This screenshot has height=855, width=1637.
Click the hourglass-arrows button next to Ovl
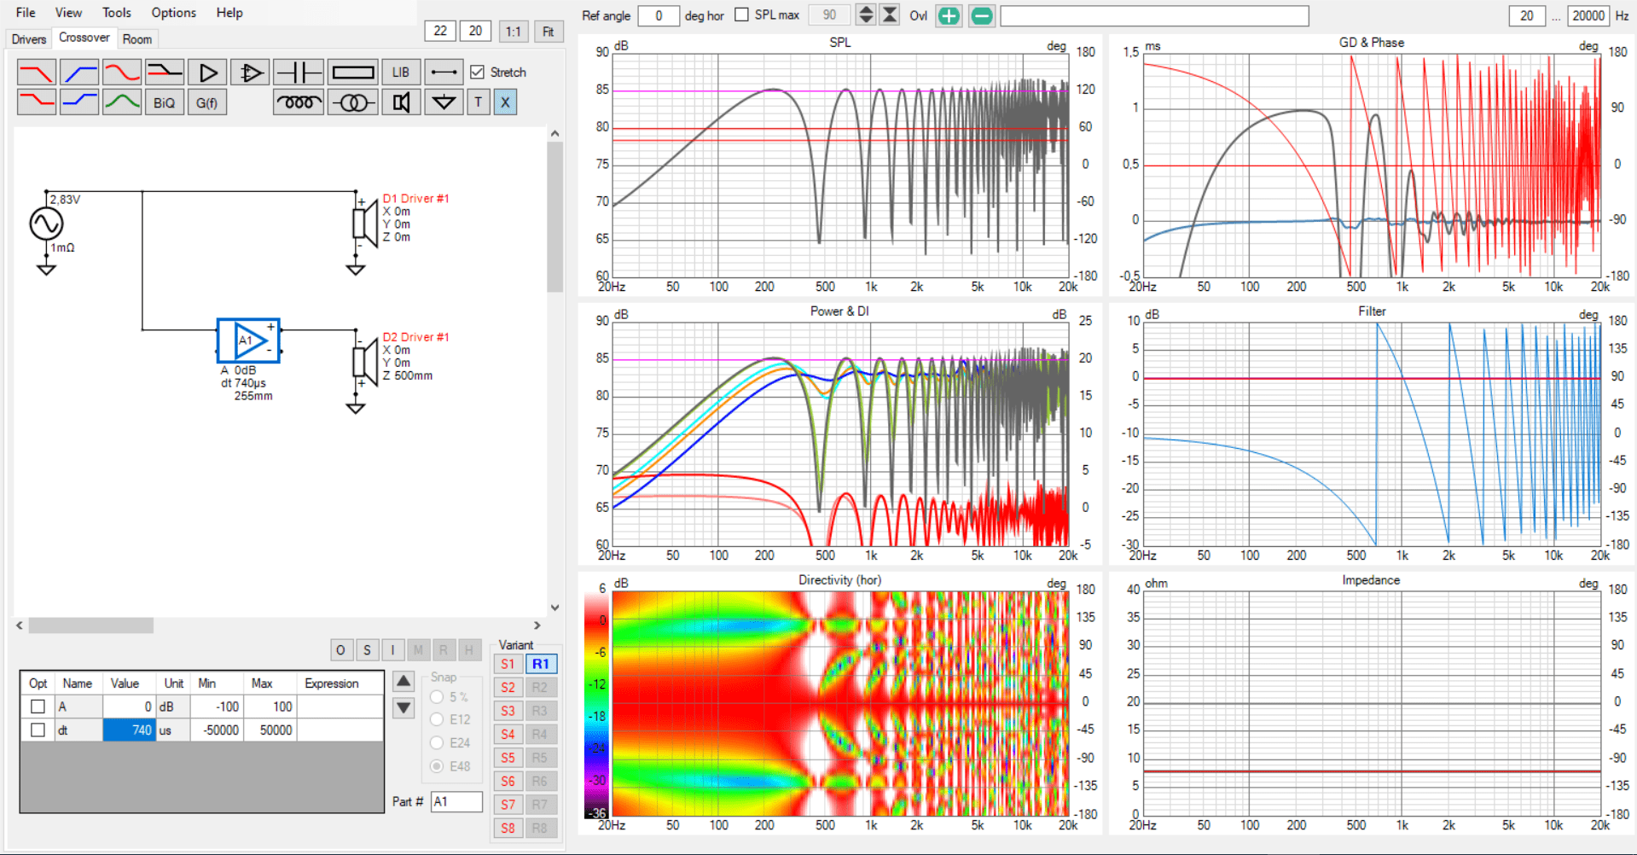coord(889,15)
